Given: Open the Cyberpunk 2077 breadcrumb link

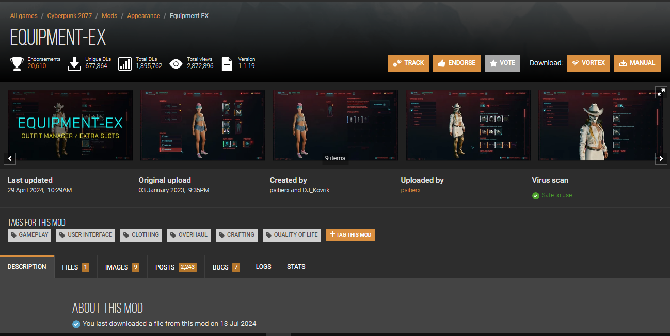Looking at the screenshot, I should 69,16.
